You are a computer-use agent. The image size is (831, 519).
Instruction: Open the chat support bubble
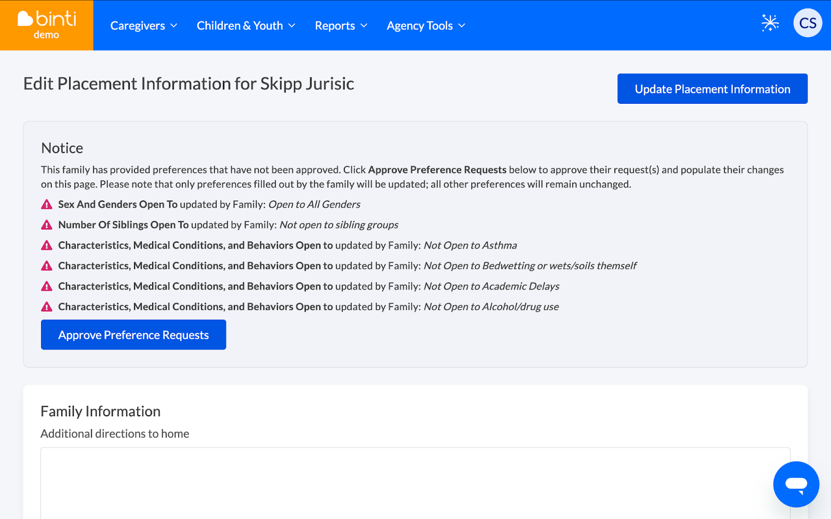pos(796,484)
